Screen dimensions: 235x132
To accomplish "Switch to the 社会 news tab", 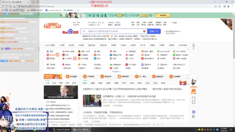I will click(x=54, y=83).
